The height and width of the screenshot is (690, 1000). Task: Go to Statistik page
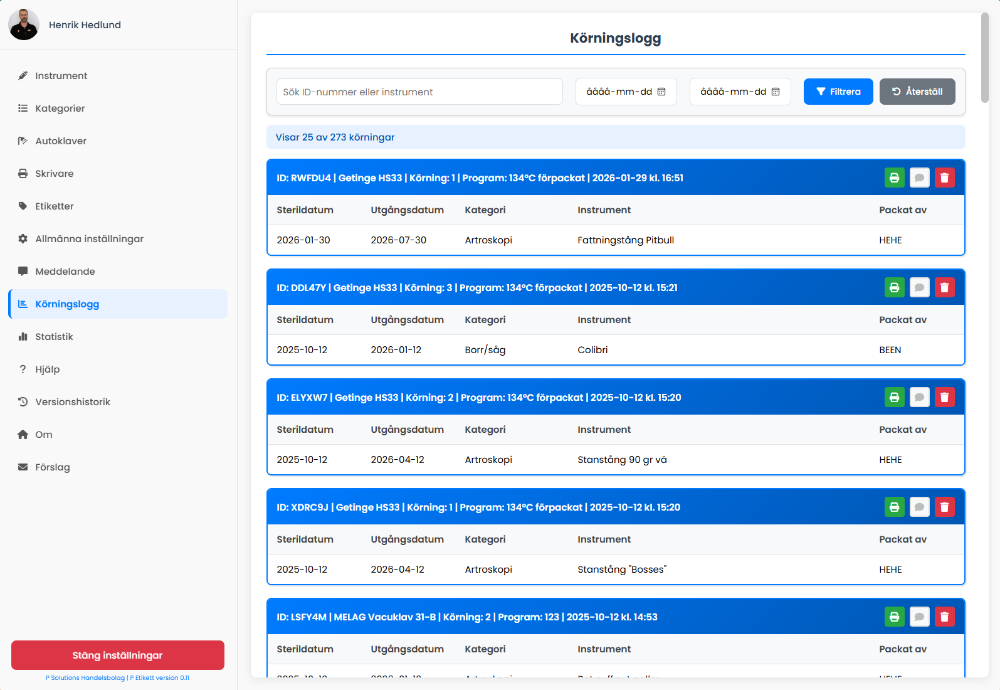(x=54, y=337)
